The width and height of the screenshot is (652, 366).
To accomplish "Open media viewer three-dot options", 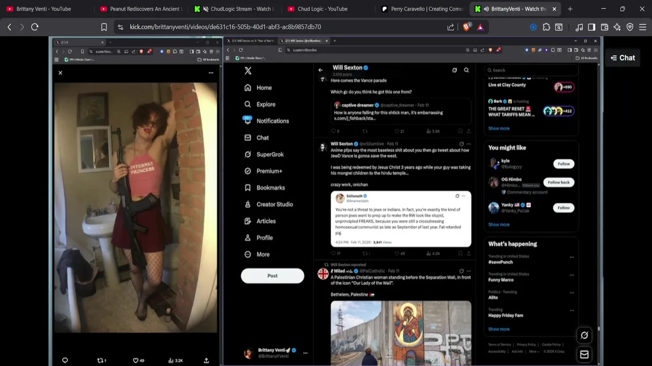I will 211,73.
